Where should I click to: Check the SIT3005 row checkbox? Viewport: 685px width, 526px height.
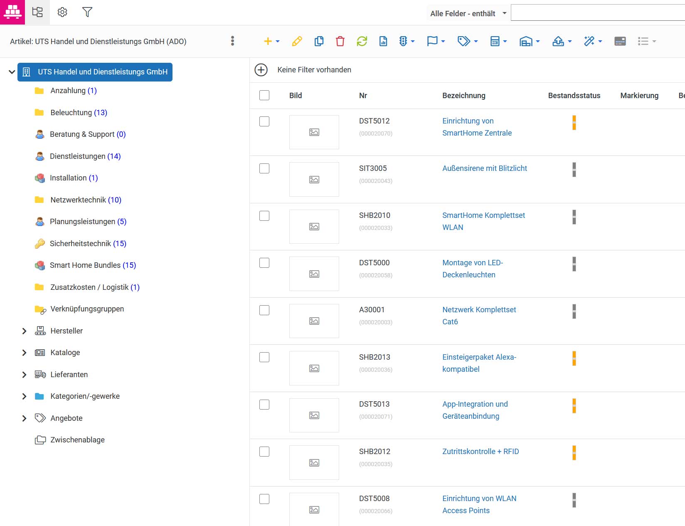pos(264,168)
